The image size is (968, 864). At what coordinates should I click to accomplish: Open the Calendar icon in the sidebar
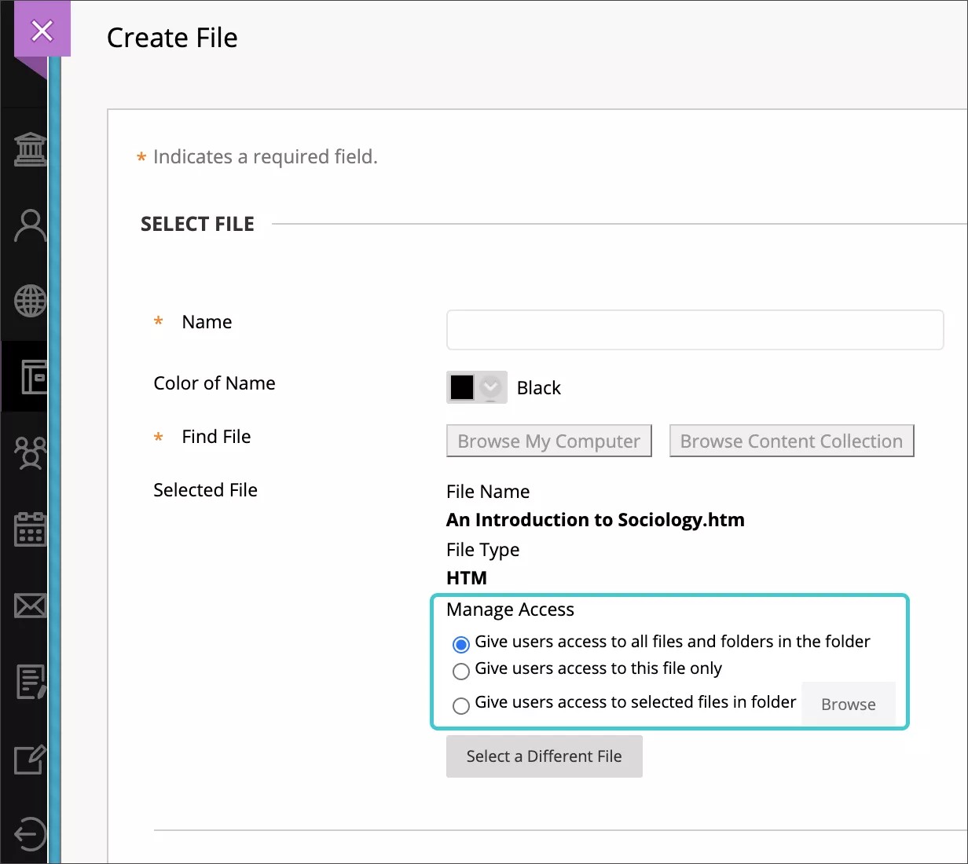30,529
